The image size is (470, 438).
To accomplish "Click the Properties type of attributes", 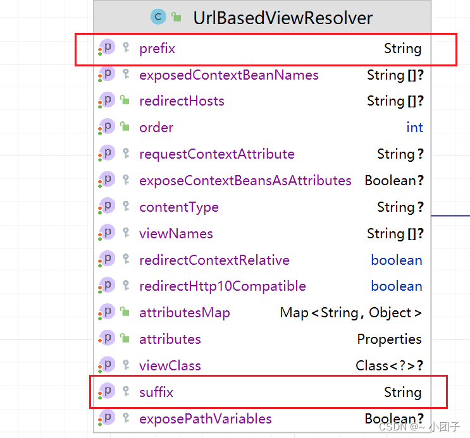I will pos(389,339).
